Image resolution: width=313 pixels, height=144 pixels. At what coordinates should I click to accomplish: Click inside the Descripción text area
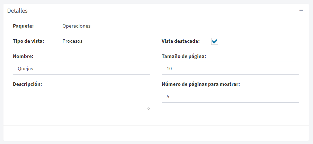(x=81, y=100)
